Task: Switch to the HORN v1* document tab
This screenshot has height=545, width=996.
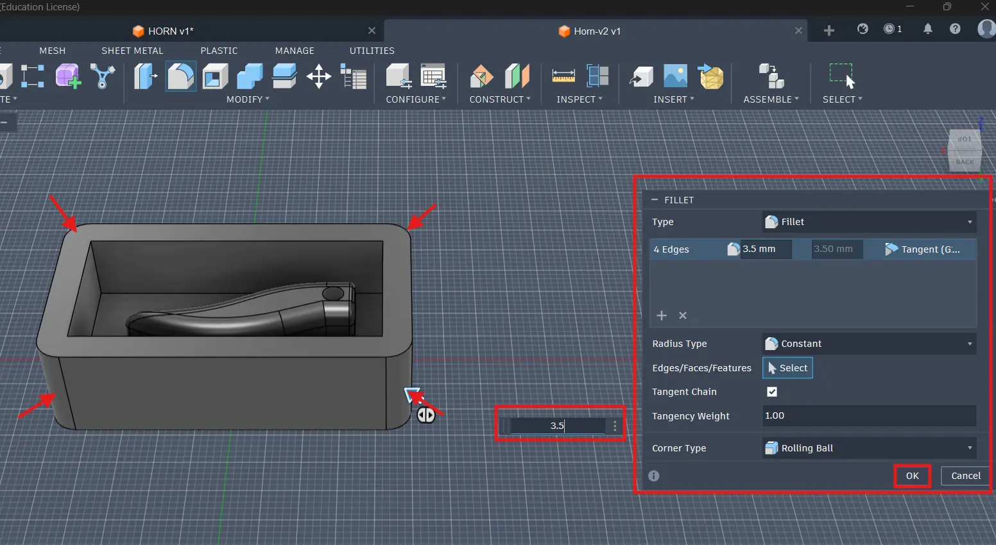Action: [x=162, y=31]
